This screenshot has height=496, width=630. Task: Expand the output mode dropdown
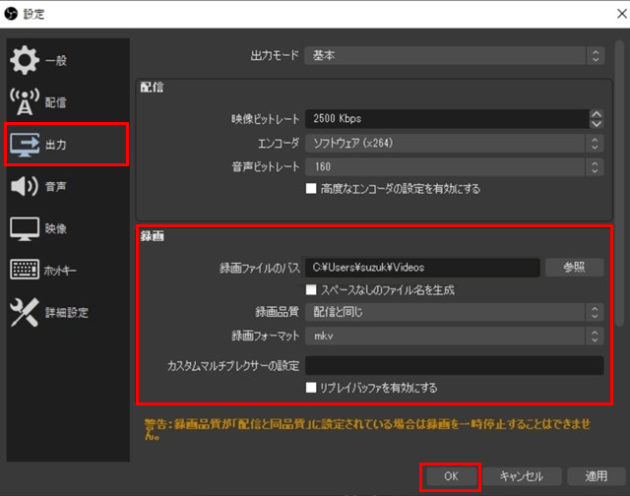[x=454, y=56]
